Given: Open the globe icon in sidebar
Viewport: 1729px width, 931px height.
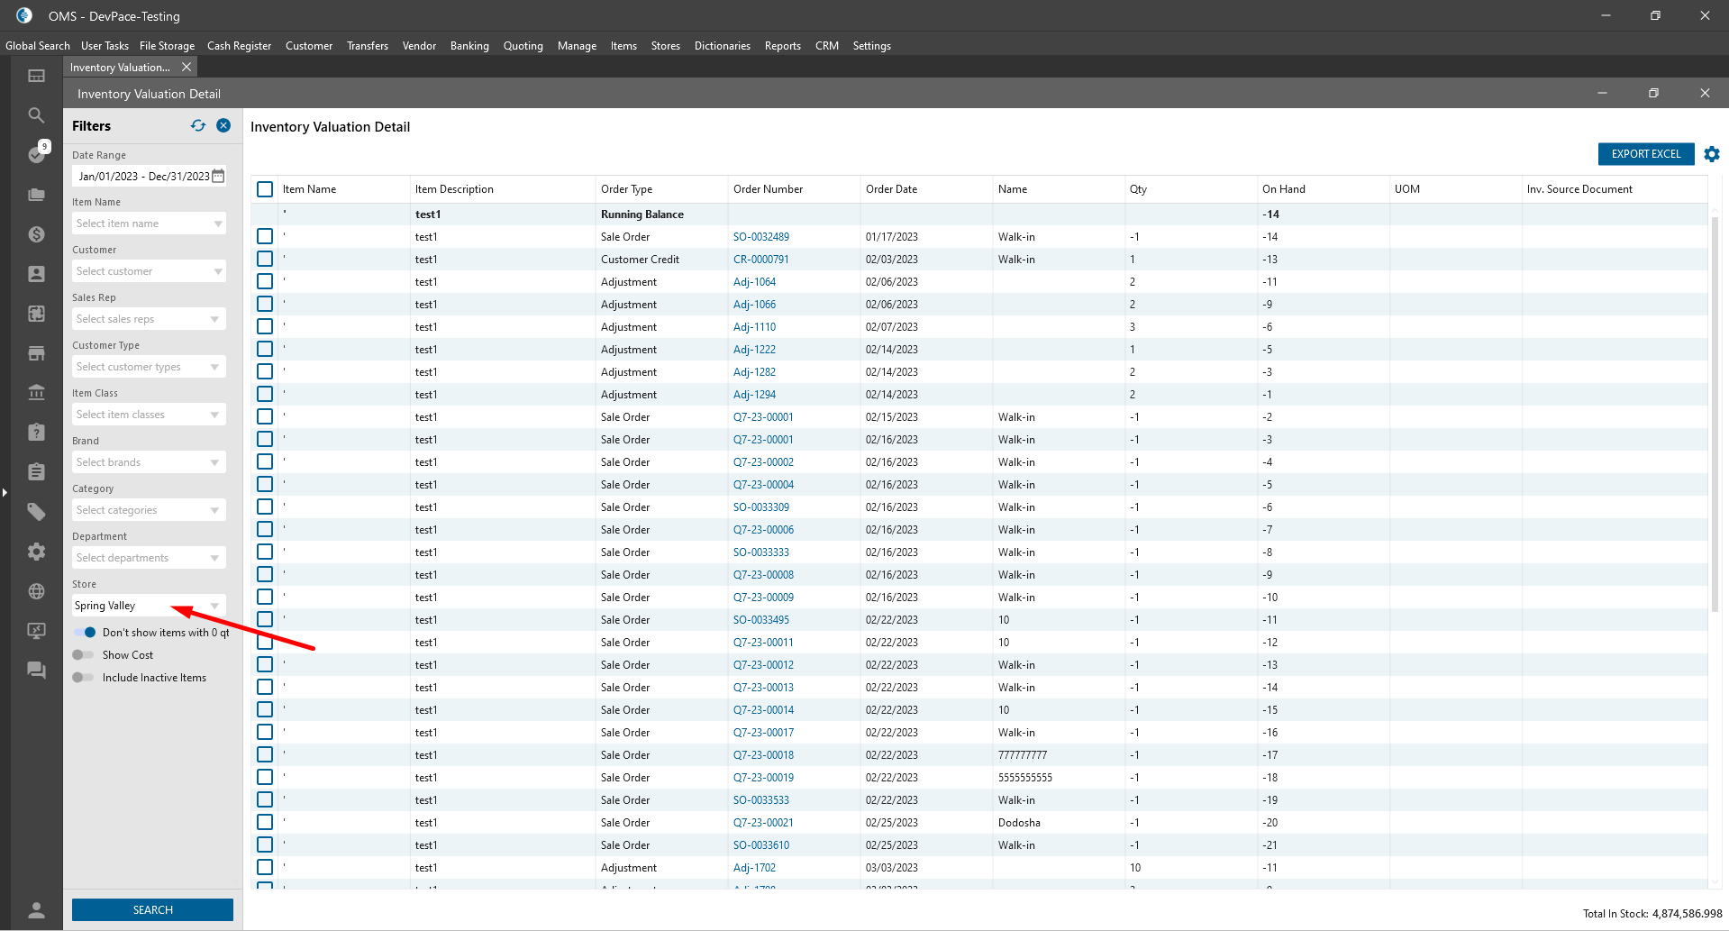Looking at the screenshot, I should 36,591.
